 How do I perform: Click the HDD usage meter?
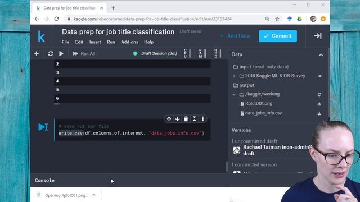point(218,53)
